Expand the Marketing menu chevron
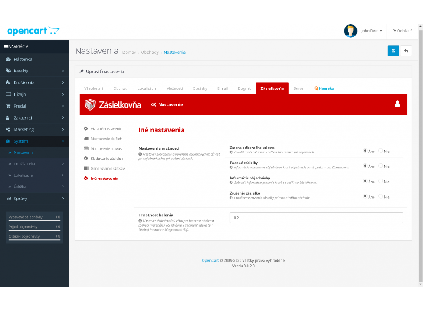 coord(63,129)
